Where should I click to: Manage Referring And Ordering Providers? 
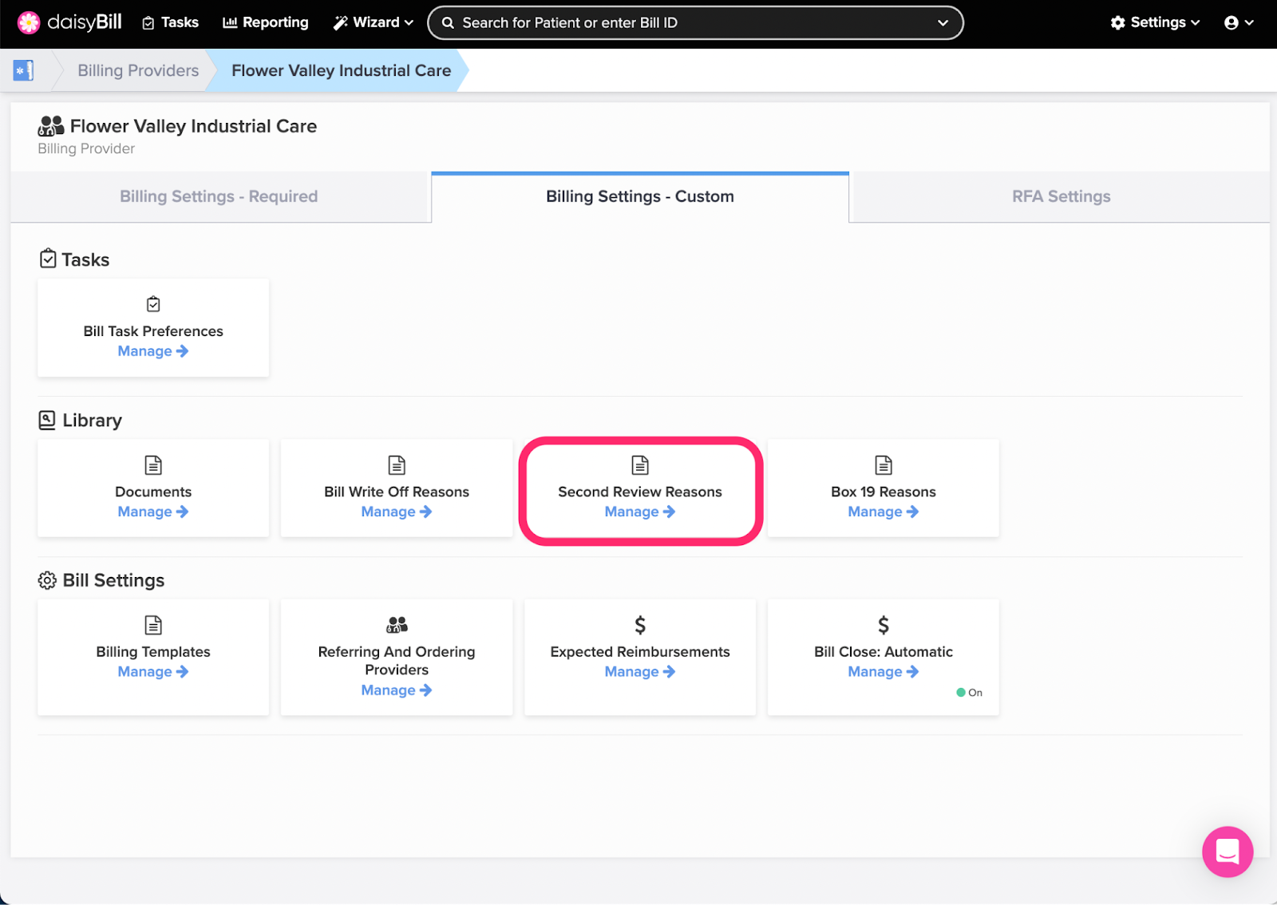tap(397, 690)
